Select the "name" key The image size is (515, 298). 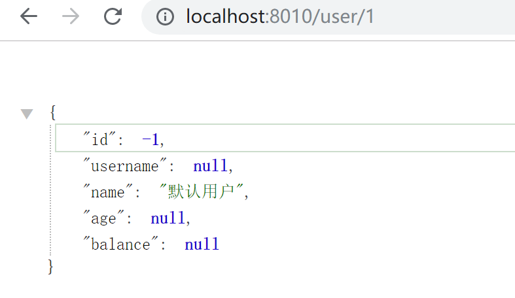point(108,191)
